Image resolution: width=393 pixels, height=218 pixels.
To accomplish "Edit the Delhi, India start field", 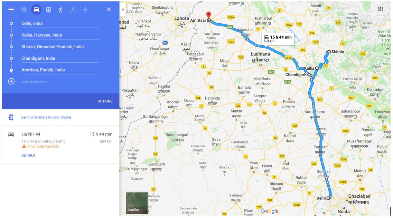I will click(x=60, y=23).
